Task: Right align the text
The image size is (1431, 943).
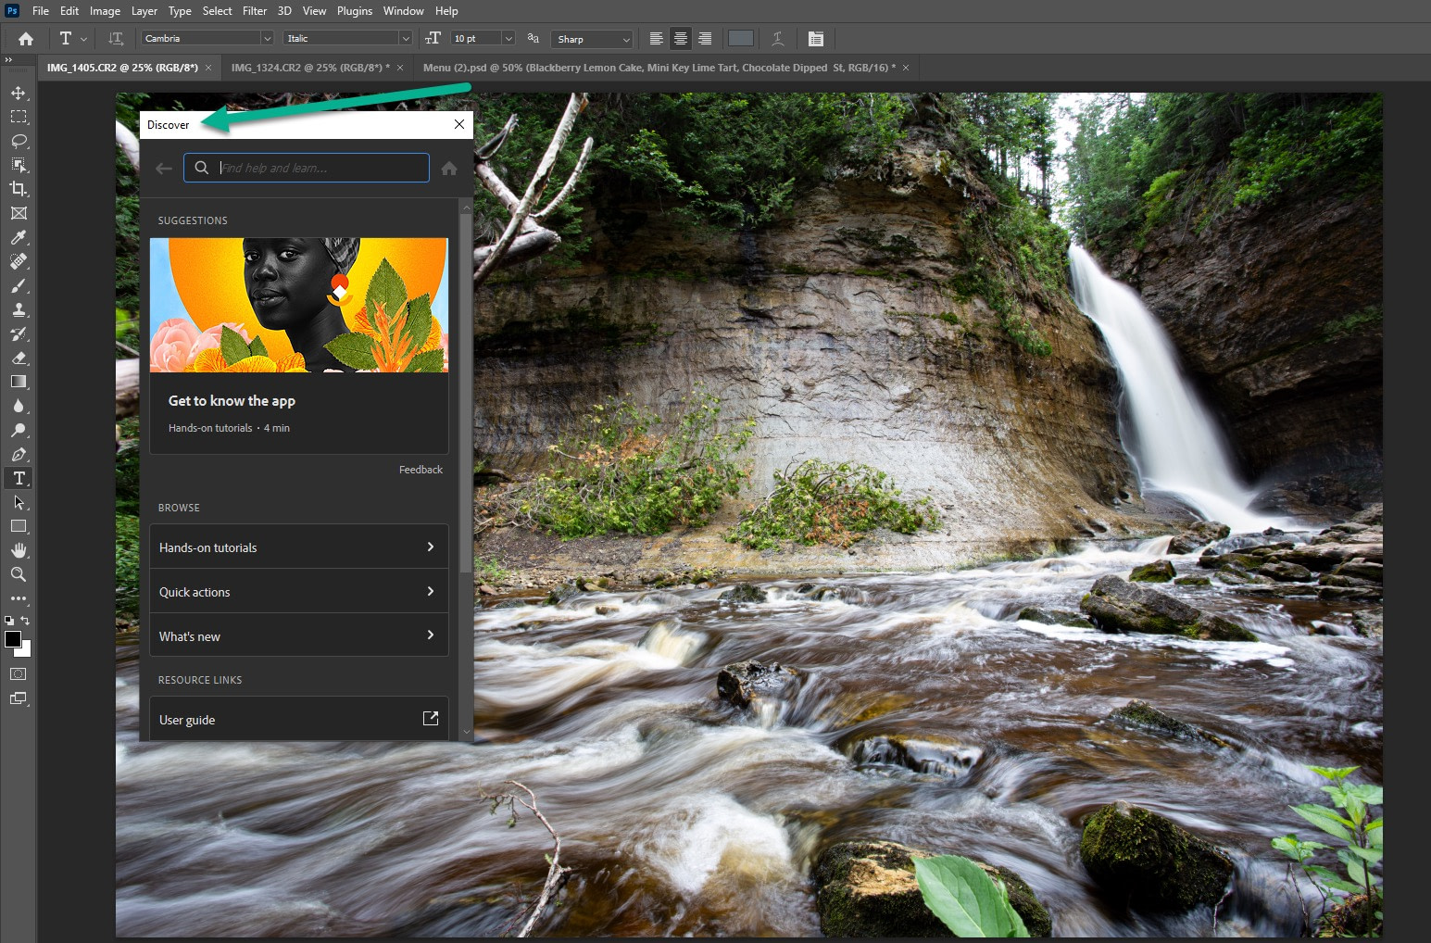Action: [705, 38]
